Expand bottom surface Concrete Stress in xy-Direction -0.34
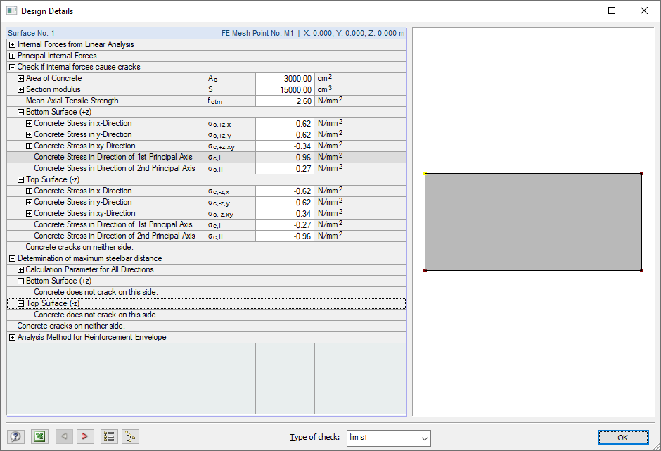The image size is (661, 451). pos(29,146)
